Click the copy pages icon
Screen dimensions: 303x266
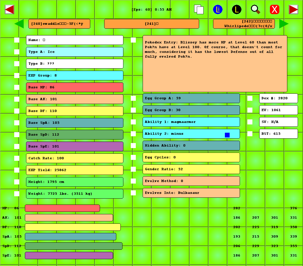[199, 9]
